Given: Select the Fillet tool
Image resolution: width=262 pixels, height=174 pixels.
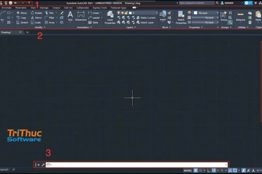Looking at the screenshot, I should (50, 18).
